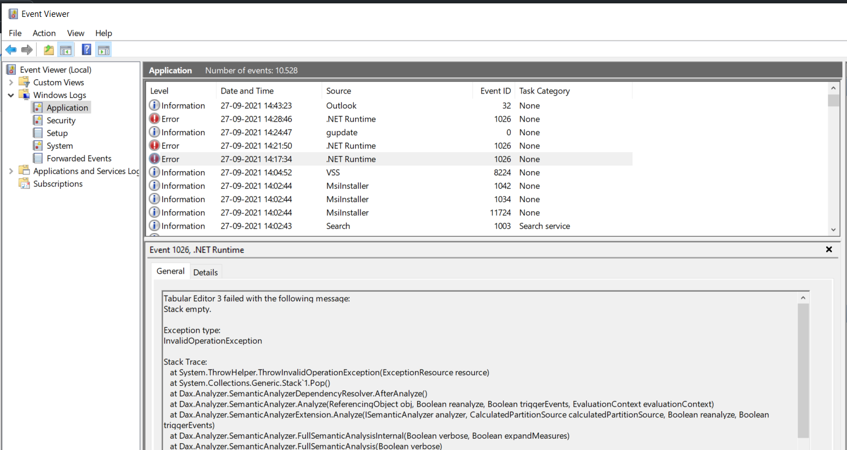
Task: Toggle the action pane visibility icon
Action: click(103, 50)
